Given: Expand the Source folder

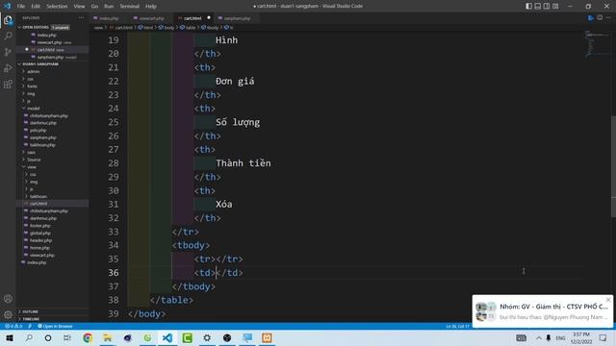Looking at the screenshot, I should 34,160.
